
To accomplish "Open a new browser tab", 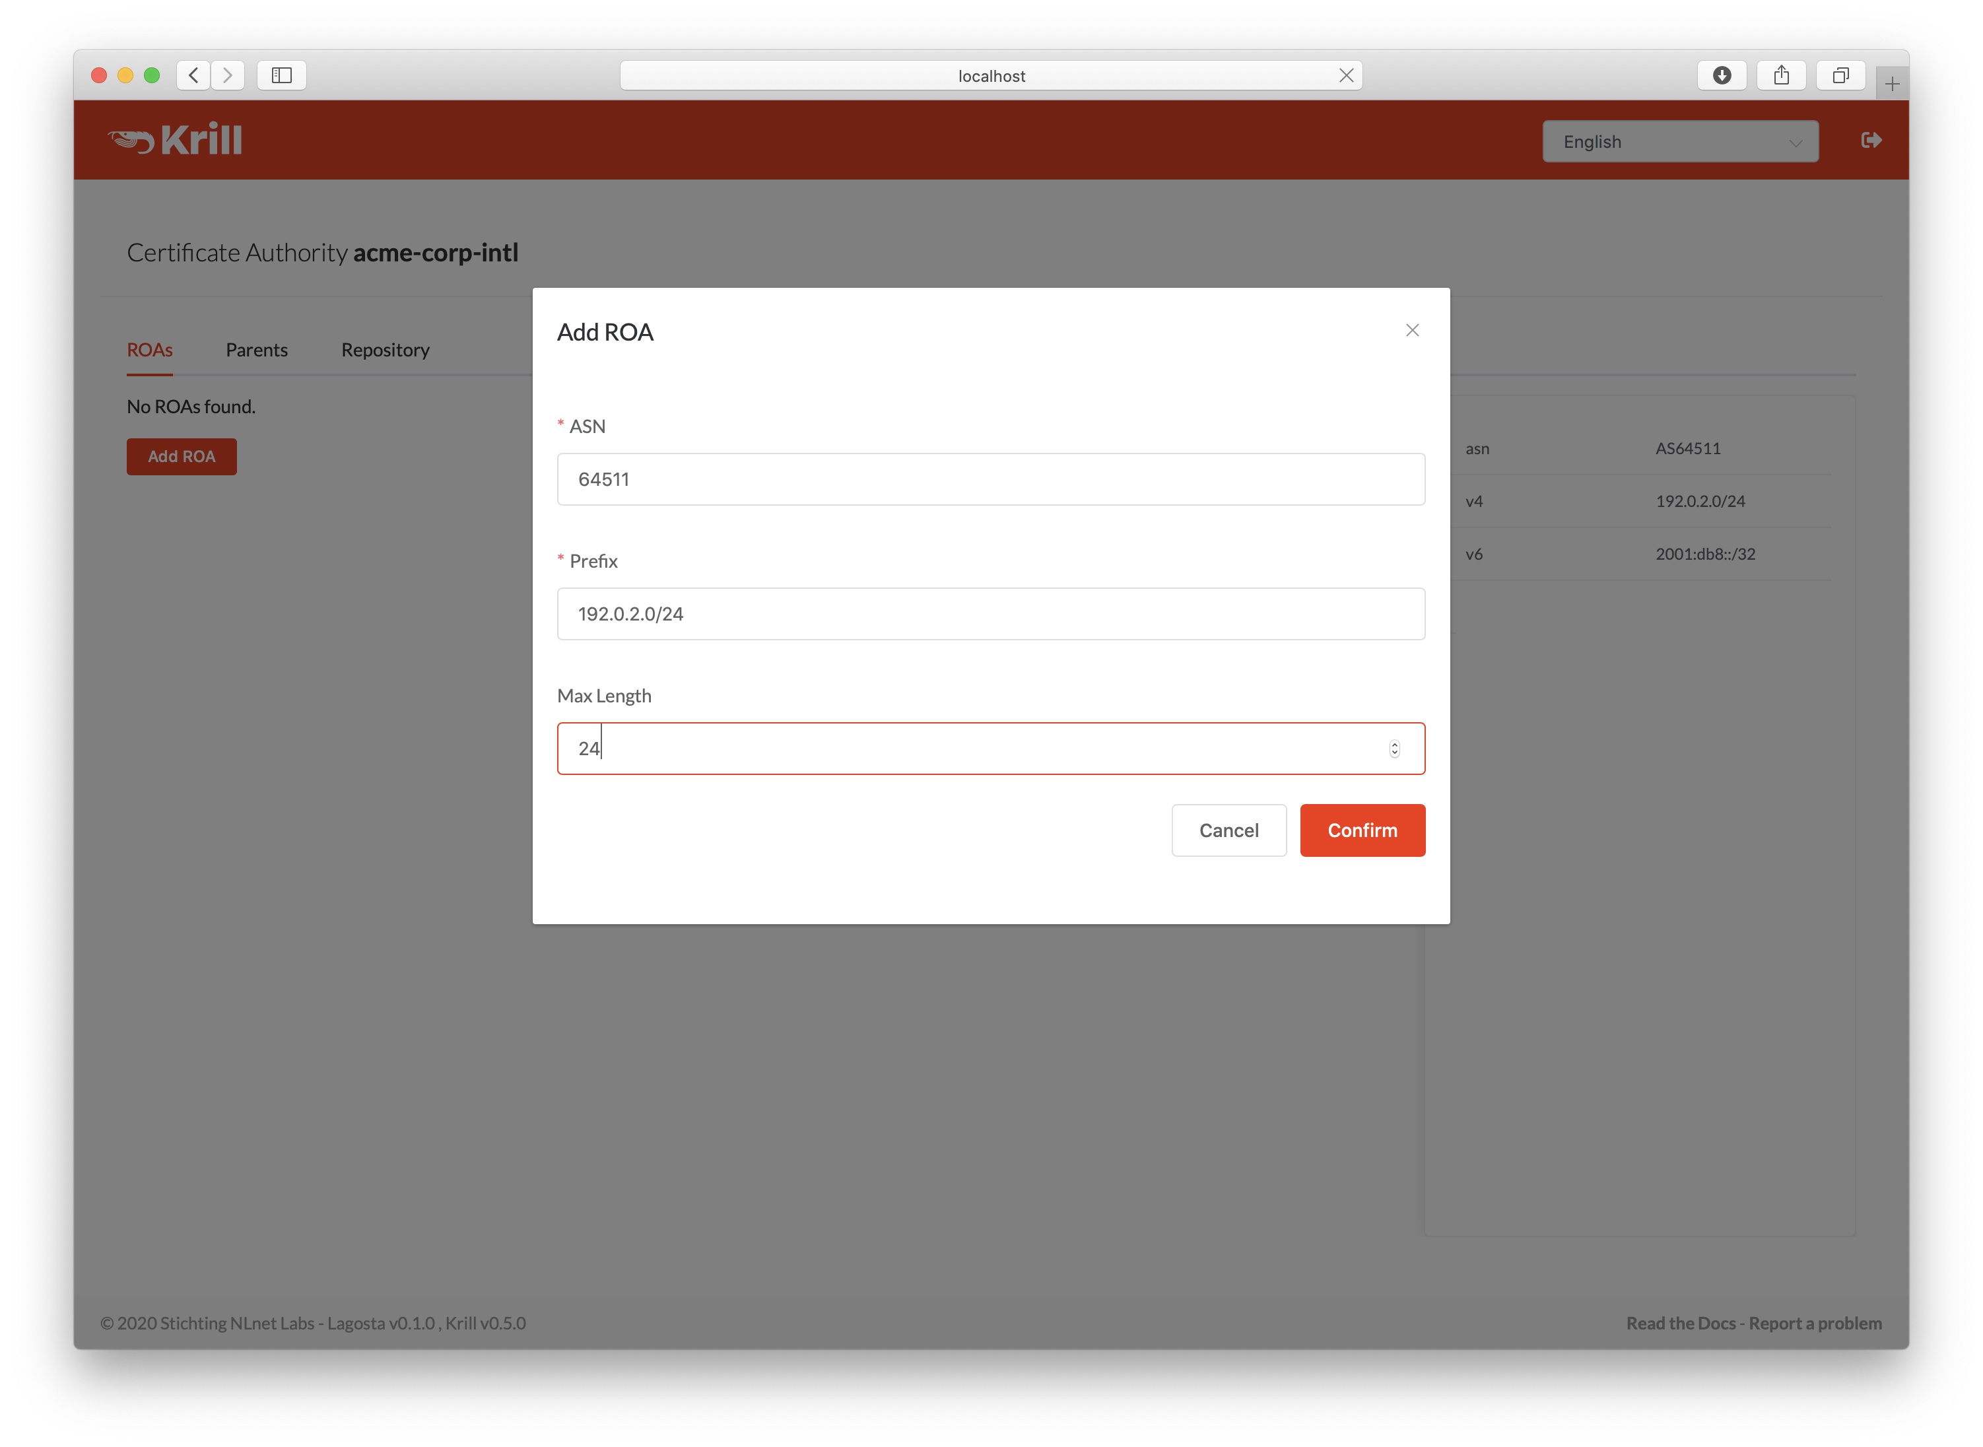I will (x=1892, y=84).
